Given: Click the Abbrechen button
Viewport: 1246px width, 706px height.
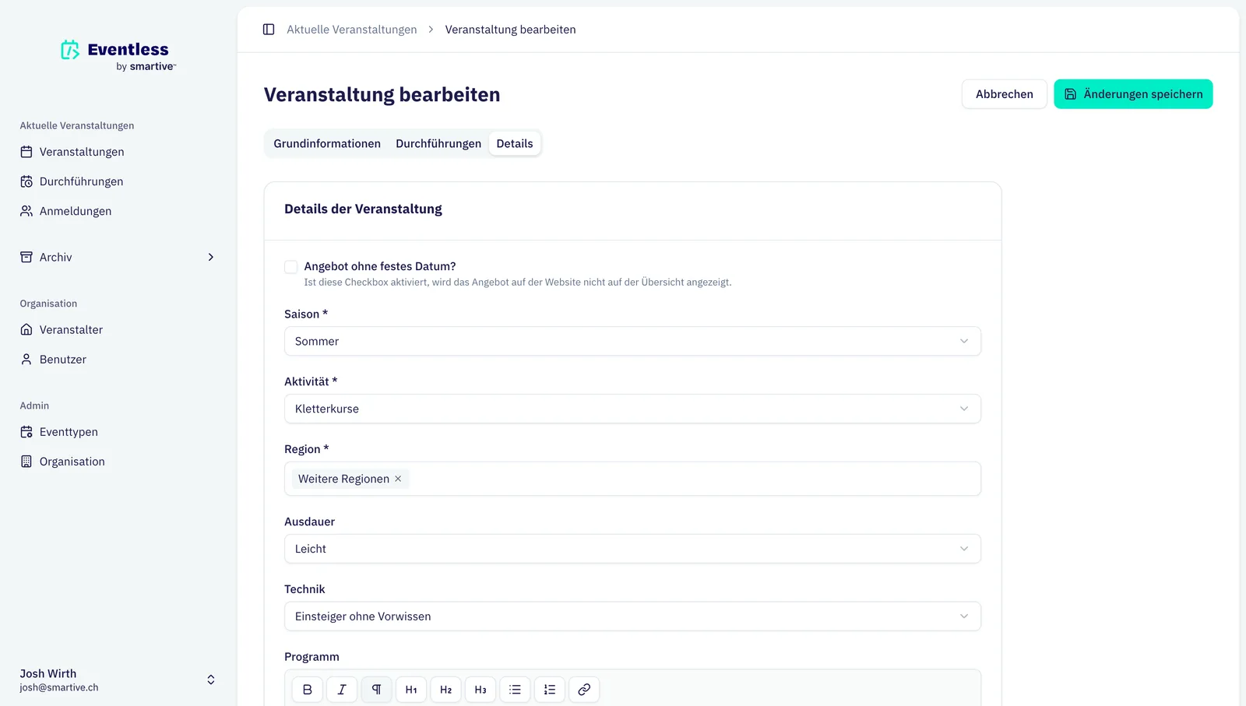Looking at the screenshot, I should click(x=1005, y=94).
